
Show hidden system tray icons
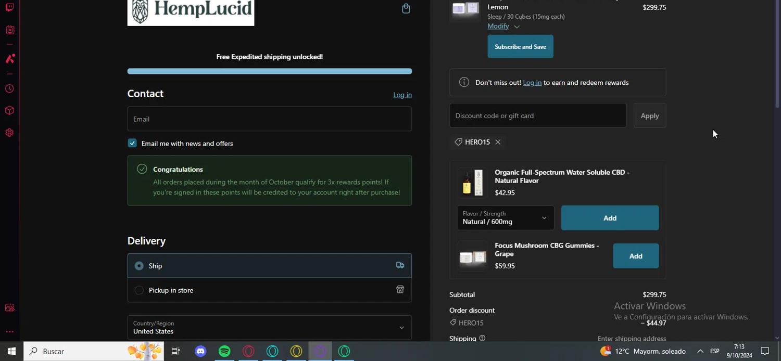click(x=700, y=352)
